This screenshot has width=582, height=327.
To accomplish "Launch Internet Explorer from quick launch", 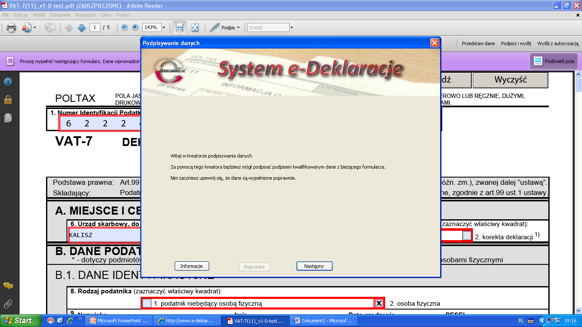I will click(x=70, y=321).
